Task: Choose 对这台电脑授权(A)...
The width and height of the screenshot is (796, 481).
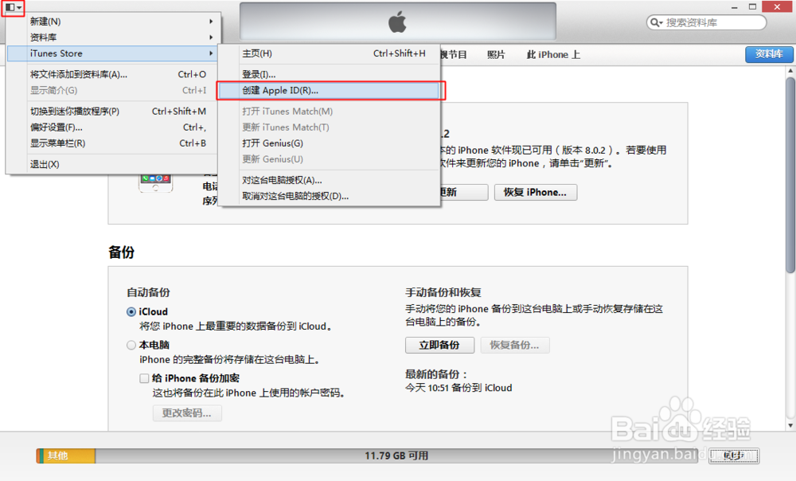Action: pyautogui.click(x=330, y=180)
